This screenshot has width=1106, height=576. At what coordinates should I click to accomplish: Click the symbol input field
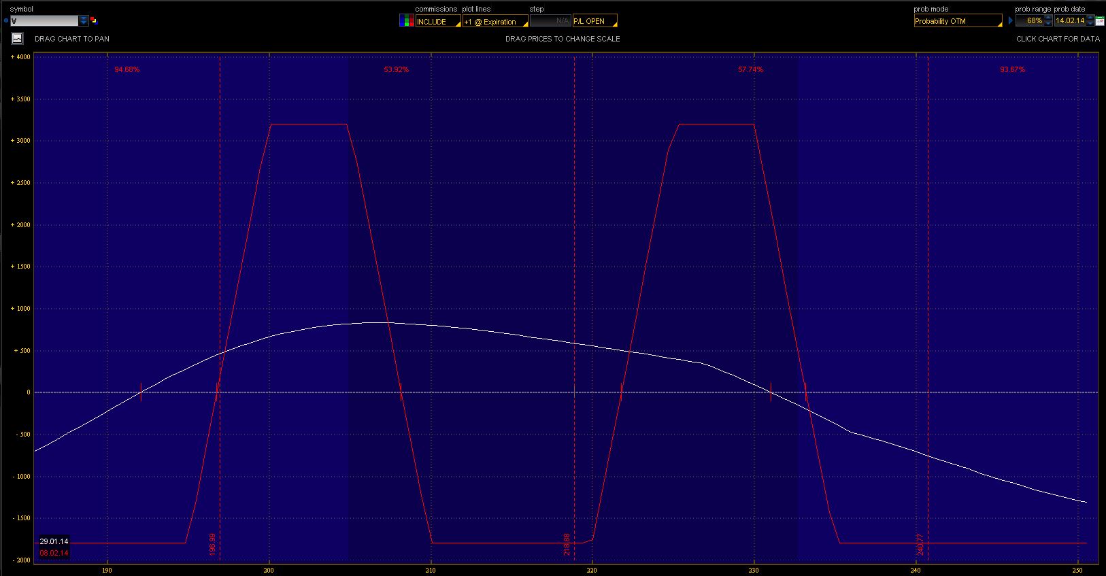tap(44, 20)
